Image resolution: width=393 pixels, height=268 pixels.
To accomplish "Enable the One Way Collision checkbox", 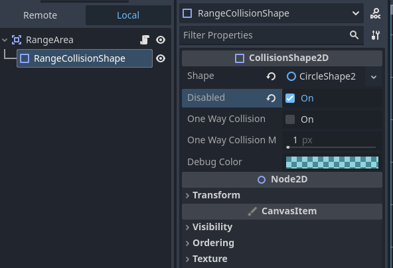I will [x=290, y=119].
